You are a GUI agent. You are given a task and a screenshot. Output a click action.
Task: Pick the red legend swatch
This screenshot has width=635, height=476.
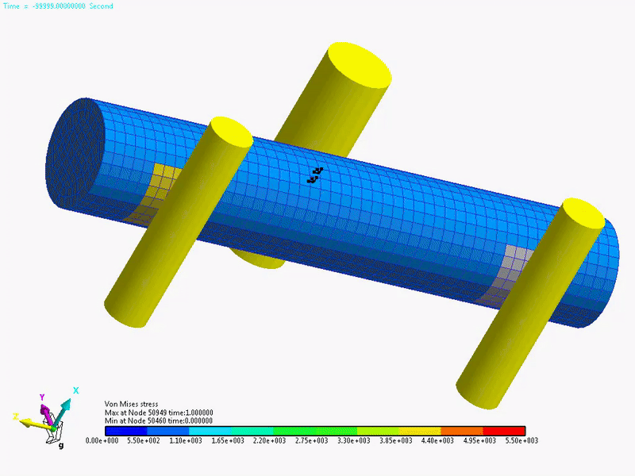click(504, 431)
